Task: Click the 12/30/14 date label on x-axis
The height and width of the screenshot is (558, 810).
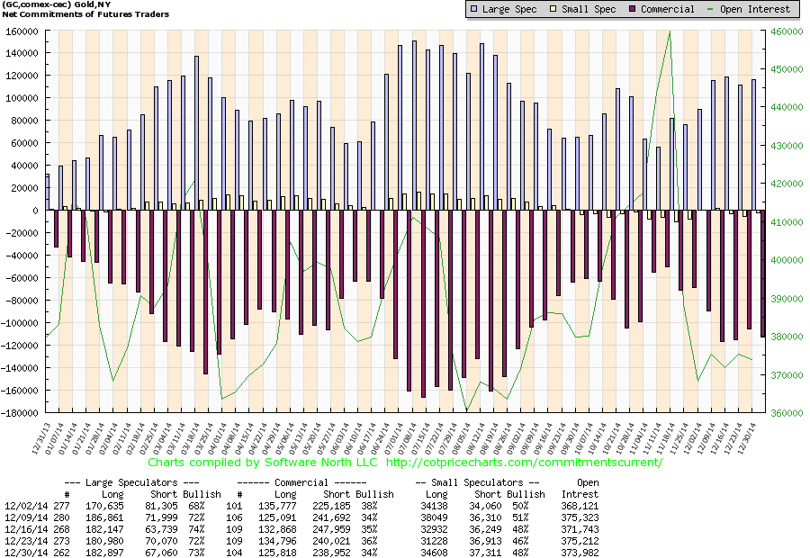Action: [x=747, y=438]
